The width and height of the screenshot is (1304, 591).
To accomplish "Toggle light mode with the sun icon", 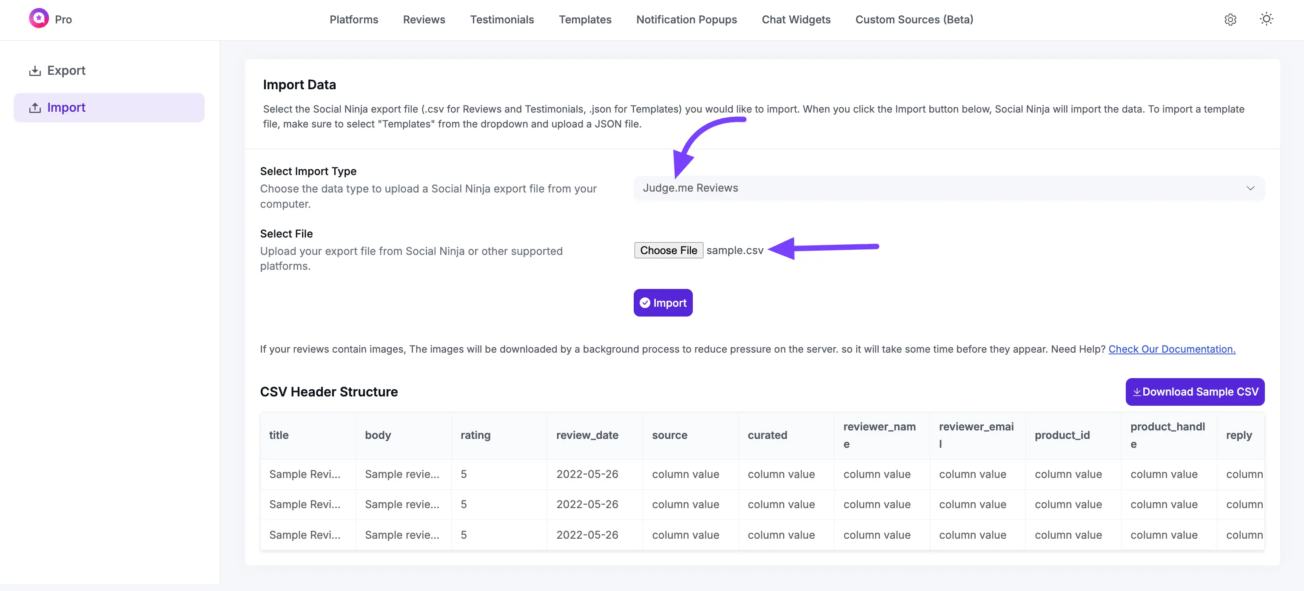I will pyautogui.click(x=1266, y=19).
